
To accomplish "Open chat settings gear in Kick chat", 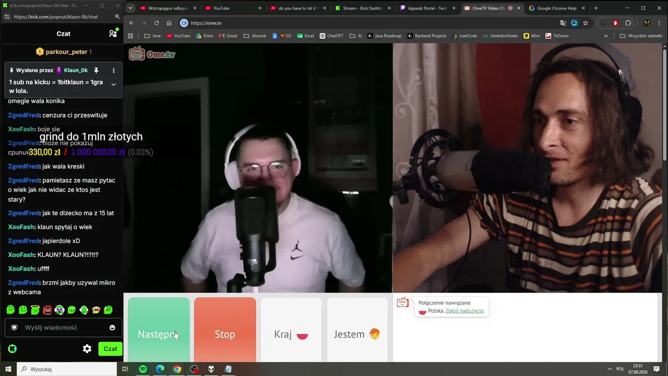I will 87,349.
